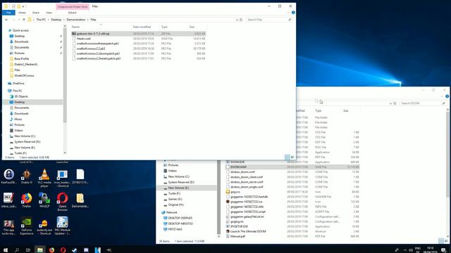Open the Firefox desktop shortcut
The height and width of the screenshot is (253, 451).
[27, 200]
